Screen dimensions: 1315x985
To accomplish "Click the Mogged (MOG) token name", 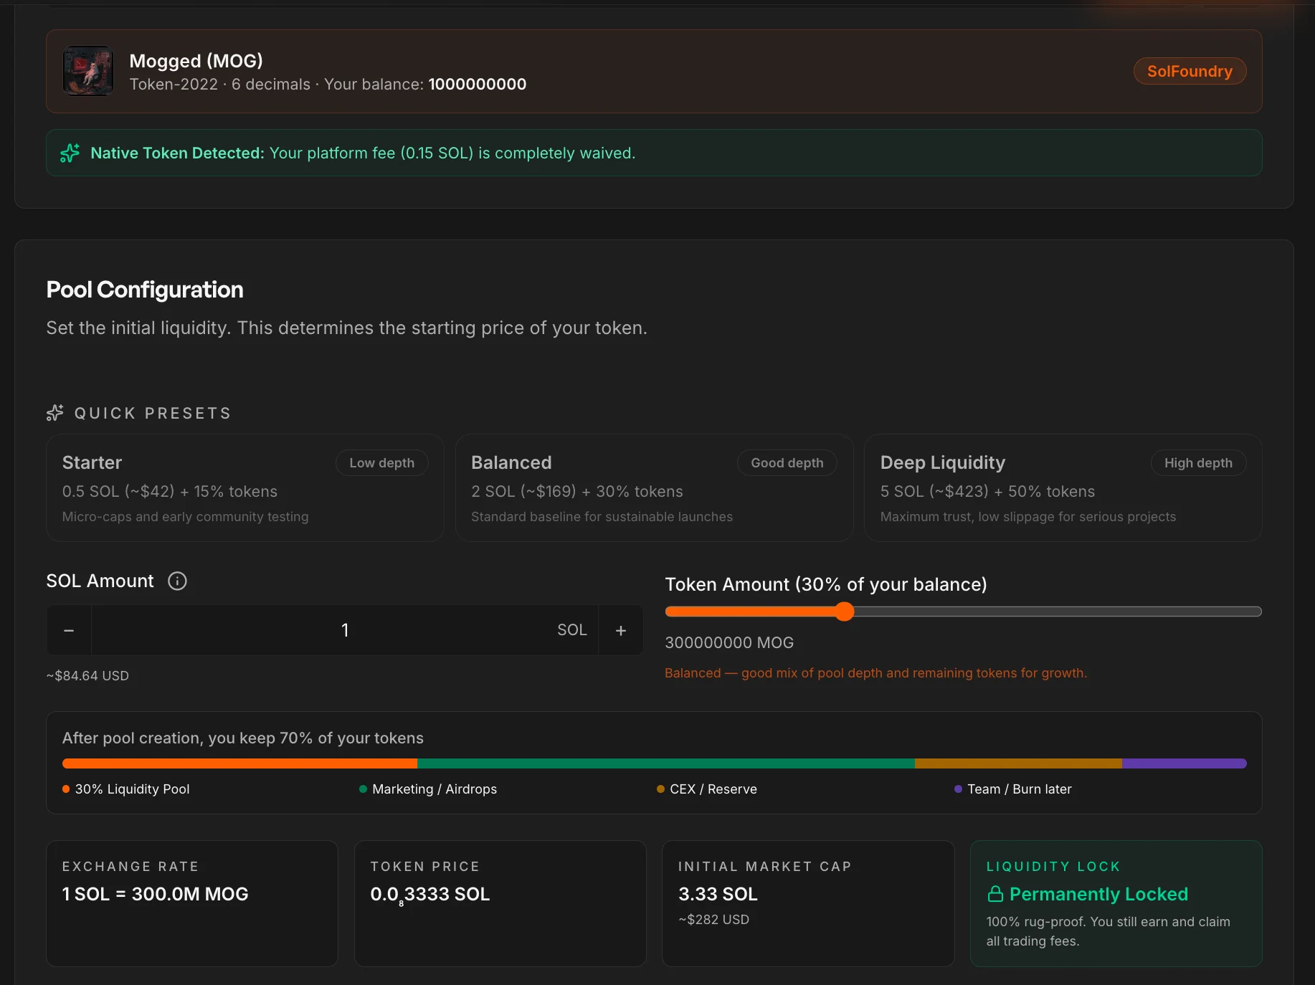I will pos(196,61).
